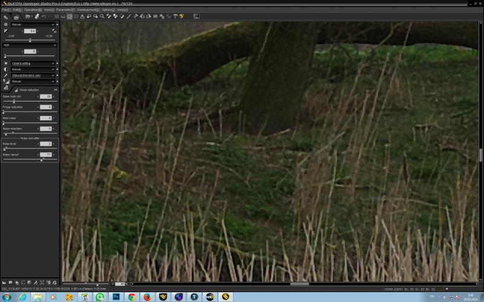
Task: Open the File menu
Action: click(6, 10)
